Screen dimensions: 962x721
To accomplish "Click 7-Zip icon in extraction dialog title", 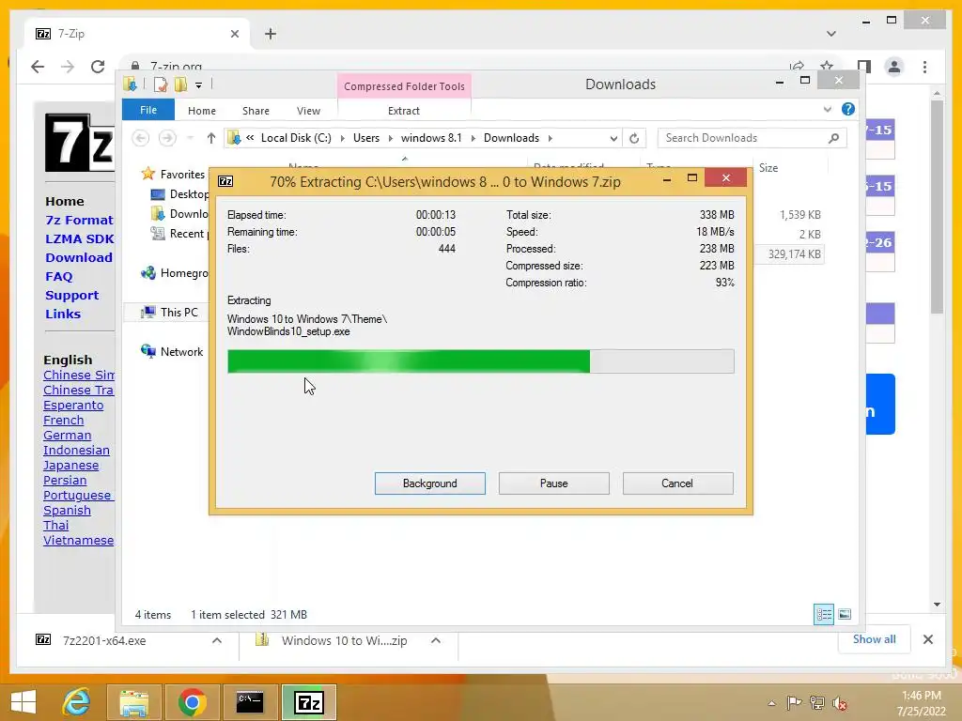I will (225, 181).
